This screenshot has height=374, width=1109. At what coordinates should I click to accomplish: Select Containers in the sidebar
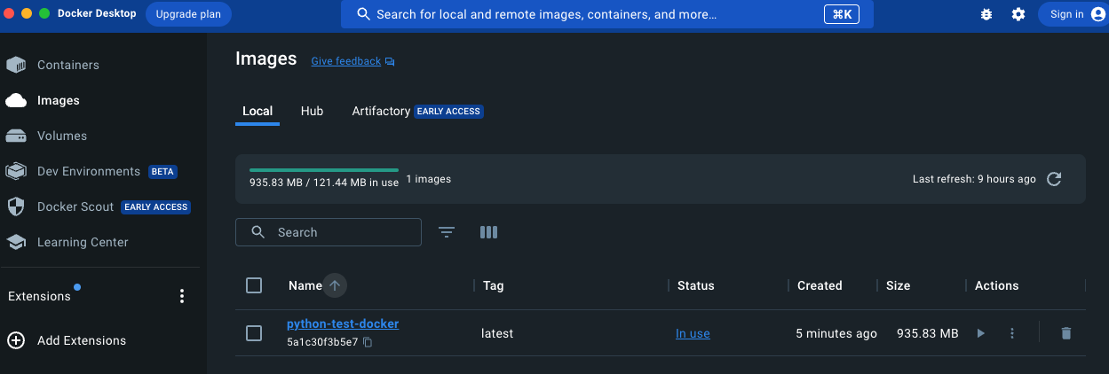[67, 65]
